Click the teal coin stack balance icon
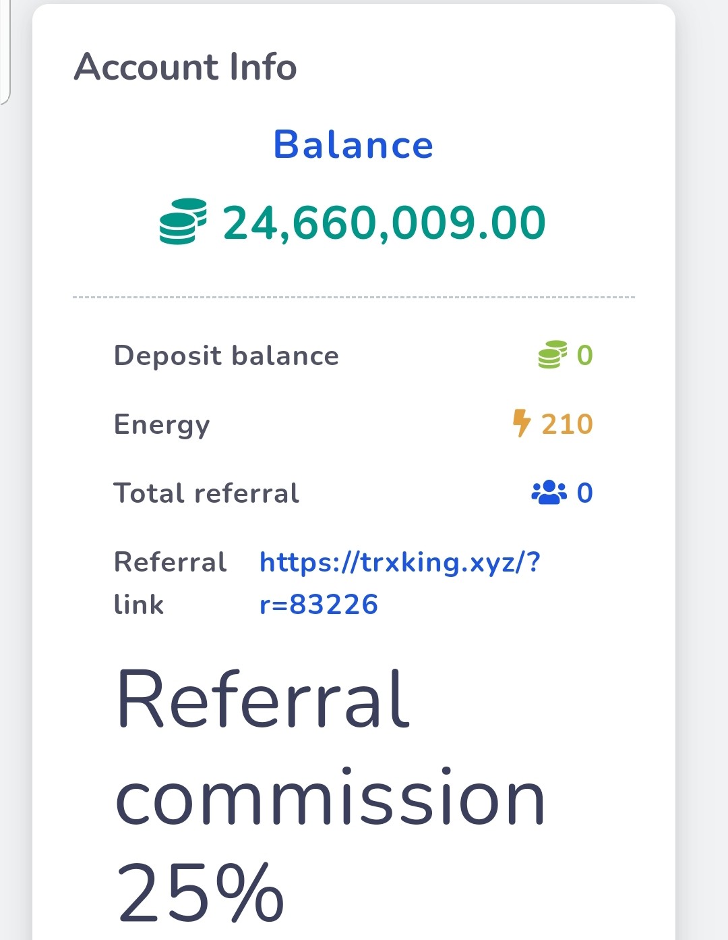The width and height of the screenshot is (728, 940). tap(183, 221)
